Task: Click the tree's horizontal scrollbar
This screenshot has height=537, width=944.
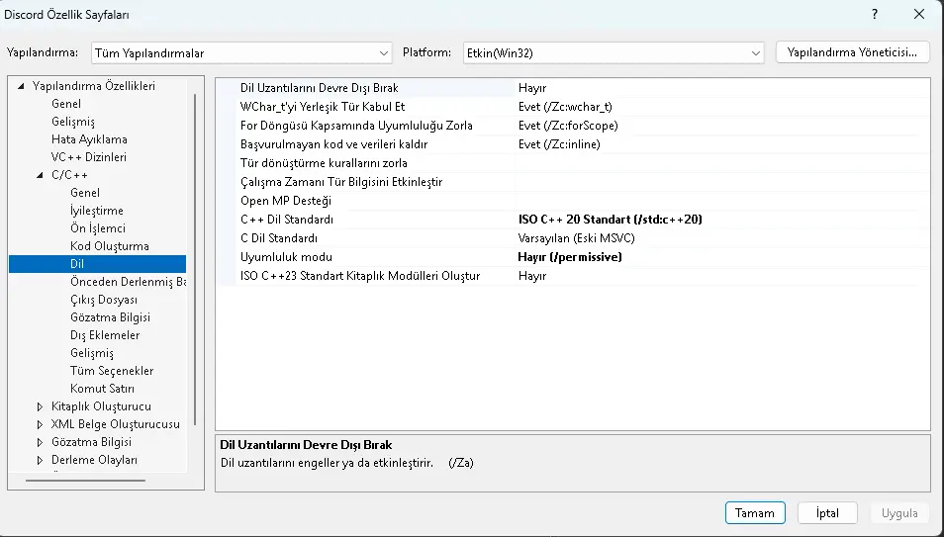Action: (x=85, y=481)
